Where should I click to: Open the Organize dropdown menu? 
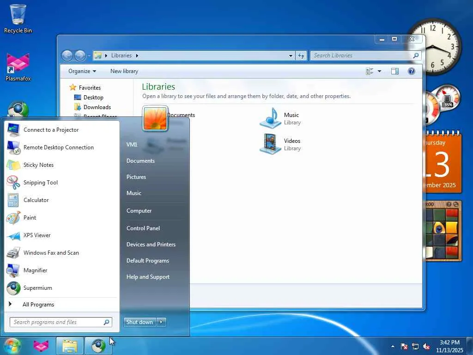pyautogui.click(x=82, y=71)
